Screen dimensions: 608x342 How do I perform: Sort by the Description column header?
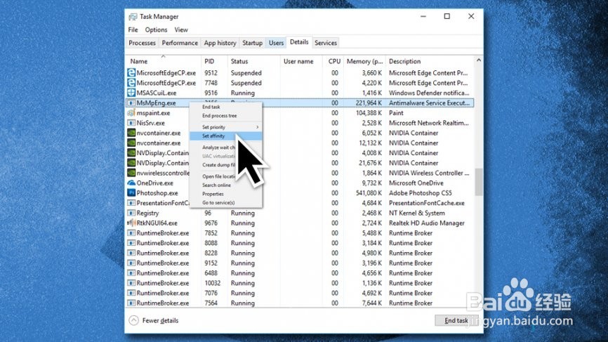(x=430, y=61)
